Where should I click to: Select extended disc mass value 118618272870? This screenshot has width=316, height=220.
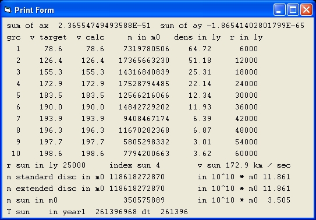[137, 189]
